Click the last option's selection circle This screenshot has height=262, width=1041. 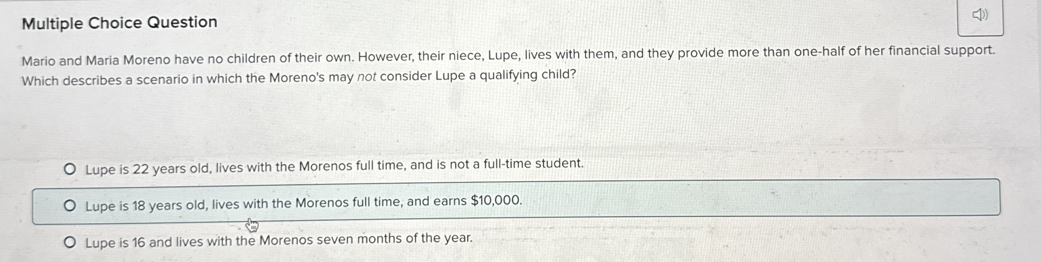coord(71,242)
